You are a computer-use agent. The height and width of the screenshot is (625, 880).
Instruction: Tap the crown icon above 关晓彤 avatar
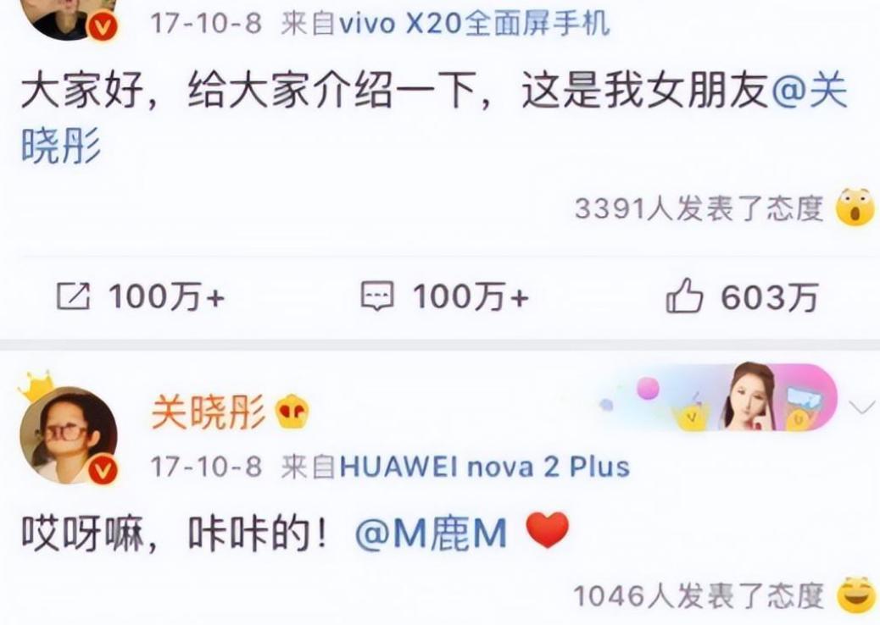(36, 385)
